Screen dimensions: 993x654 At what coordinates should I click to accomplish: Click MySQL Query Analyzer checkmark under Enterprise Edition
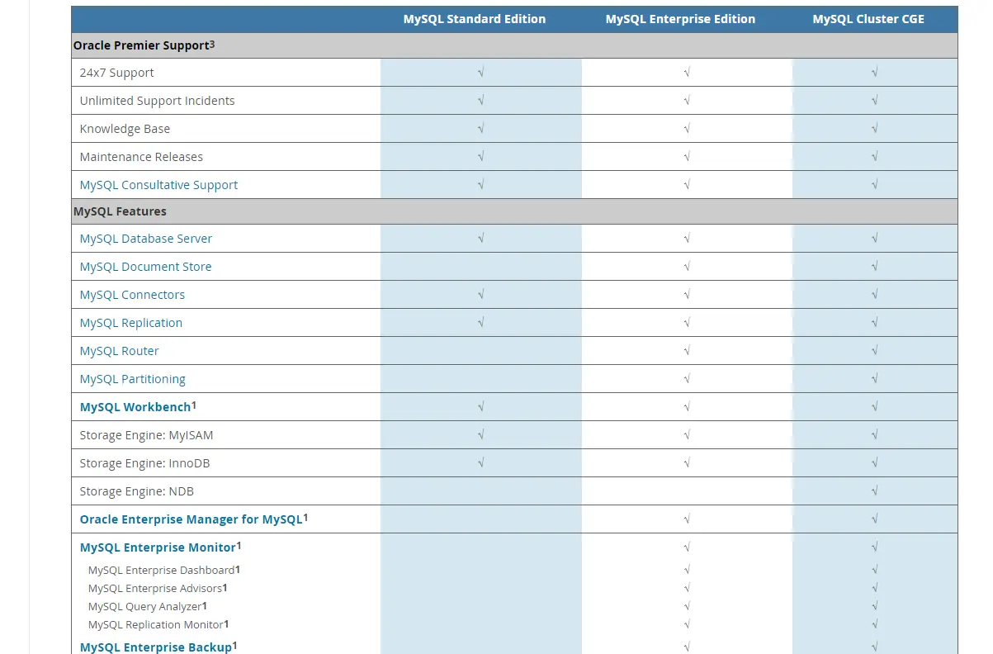tap(687, 606)
